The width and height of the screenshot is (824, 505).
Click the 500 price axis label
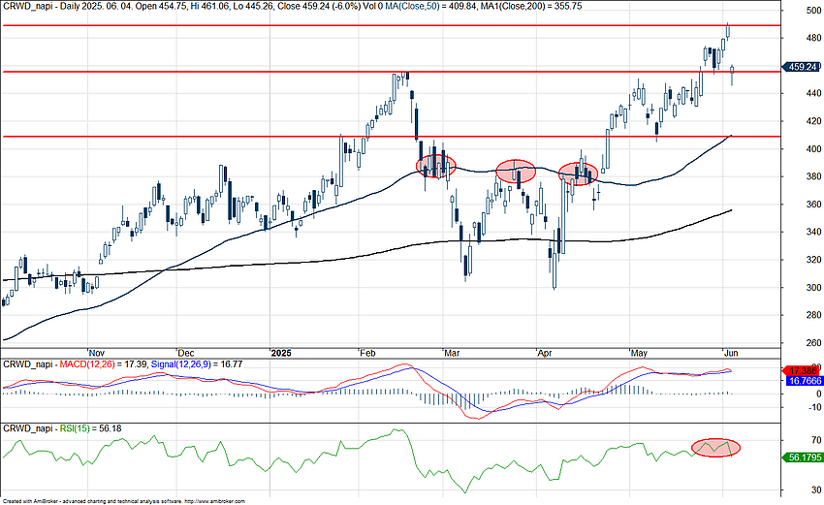[814, 11]
